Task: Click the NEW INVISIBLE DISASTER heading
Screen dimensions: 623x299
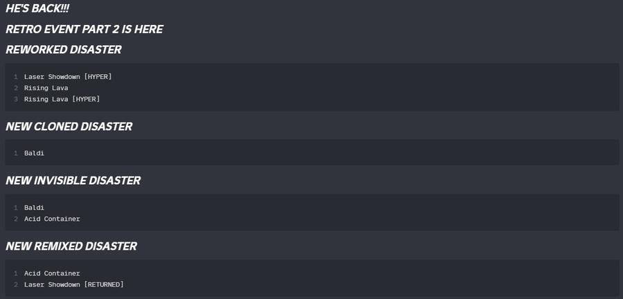Action: click(73, 180)
